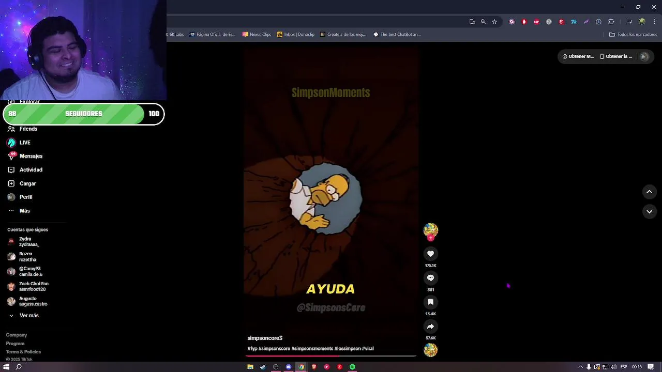Click the Company footer link
The image size is (662, 372).
(x=17, y=335)
